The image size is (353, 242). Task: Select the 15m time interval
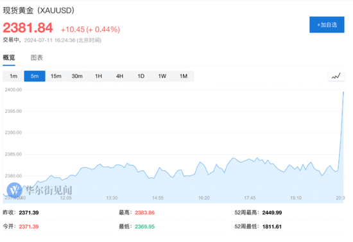coord(56,76)
